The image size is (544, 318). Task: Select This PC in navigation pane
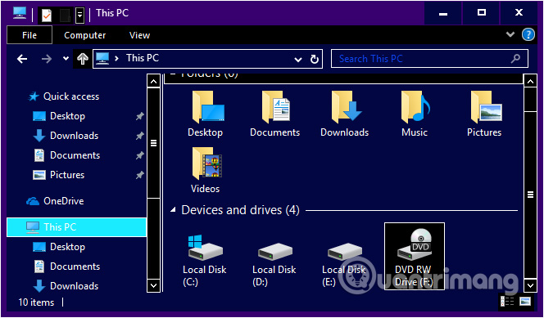76,227
